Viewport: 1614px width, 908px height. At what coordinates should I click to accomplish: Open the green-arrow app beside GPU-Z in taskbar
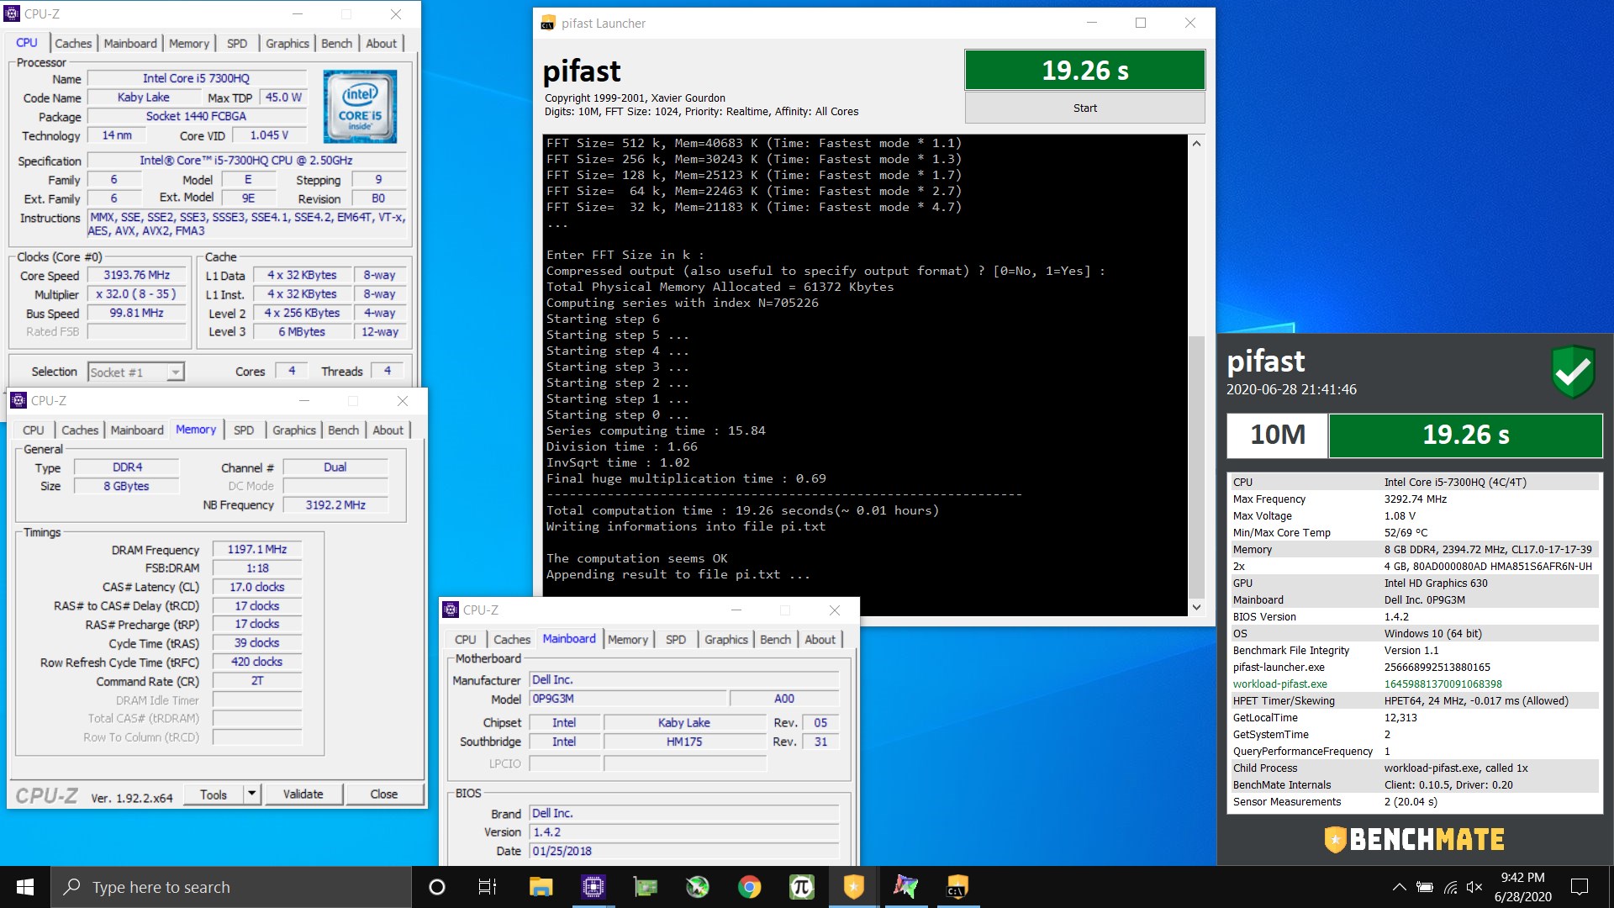pyautogui.click(x=697, y=887)
